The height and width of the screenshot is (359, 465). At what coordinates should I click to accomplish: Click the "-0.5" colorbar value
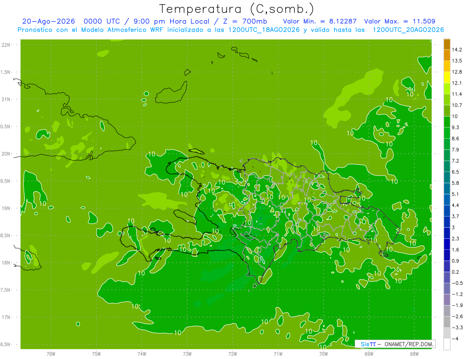click(x=457, y=283)
